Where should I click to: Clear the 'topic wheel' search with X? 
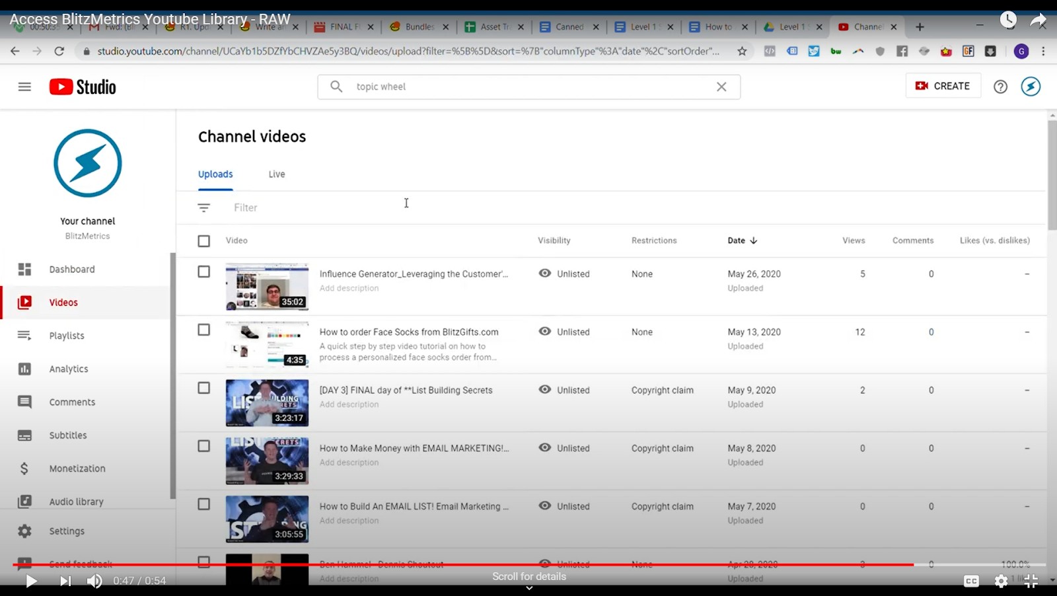(721, 87)
